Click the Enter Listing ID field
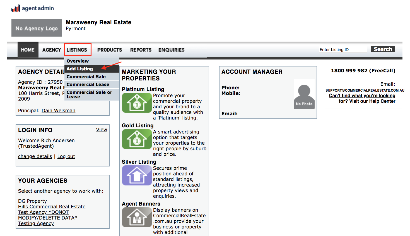Screen dimensions: 410x236 [x=343, y=49]
